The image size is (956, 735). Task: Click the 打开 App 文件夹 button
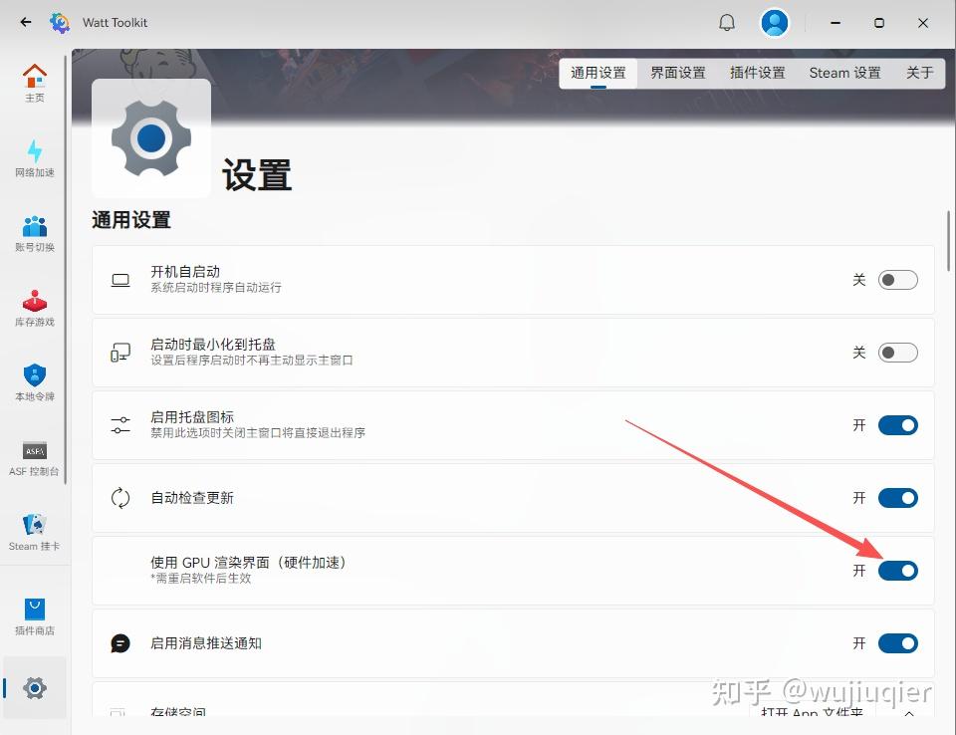[812, 713]
